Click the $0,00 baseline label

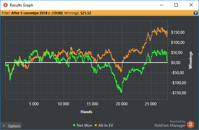coord(176,63)
